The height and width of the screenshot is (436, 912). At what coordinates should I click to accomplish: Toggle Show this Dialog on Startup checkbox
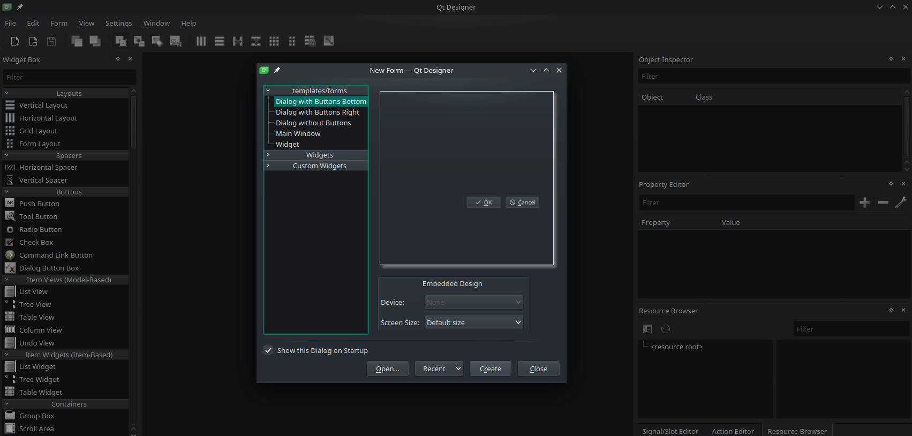click(x=268, y=350)
